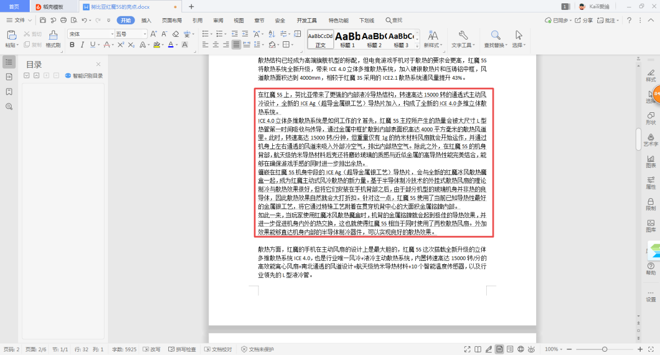
Task: Open the 页面布局 ribbon tab
Action: (172, 20)
